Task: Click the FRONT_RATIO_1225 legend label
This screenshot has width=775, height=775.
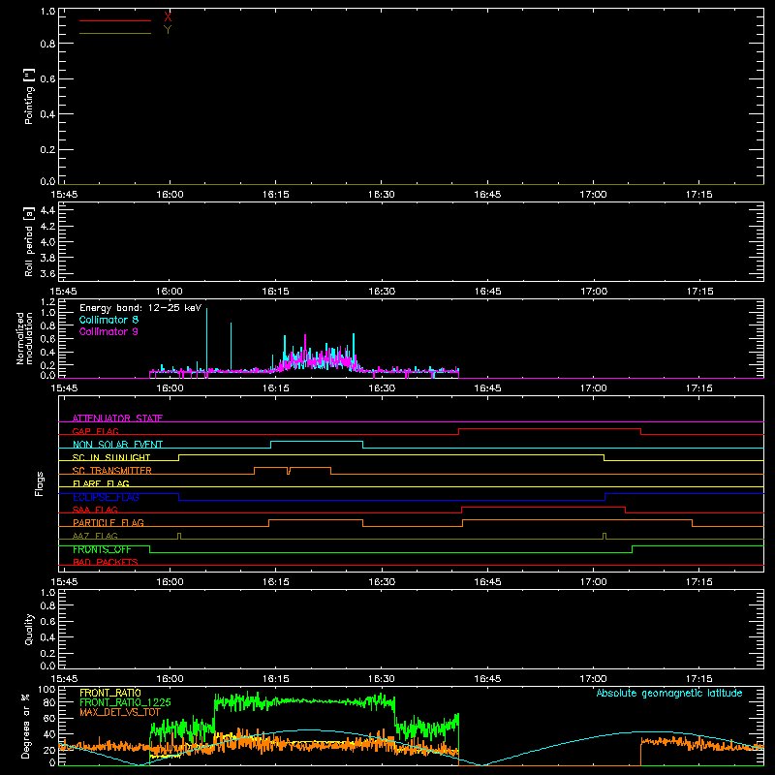Action: pyautogui.click(x=125, y=702)
